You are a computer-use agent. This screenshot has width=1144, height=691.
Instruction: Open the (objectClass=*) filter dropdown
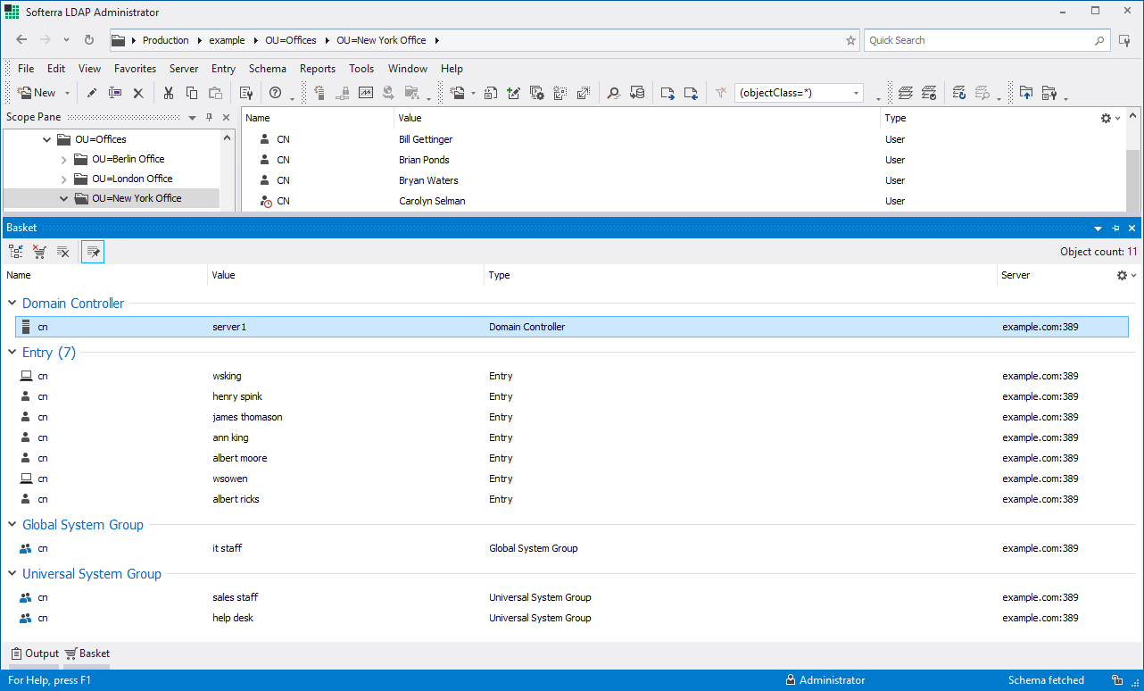(x=857, y=93)
